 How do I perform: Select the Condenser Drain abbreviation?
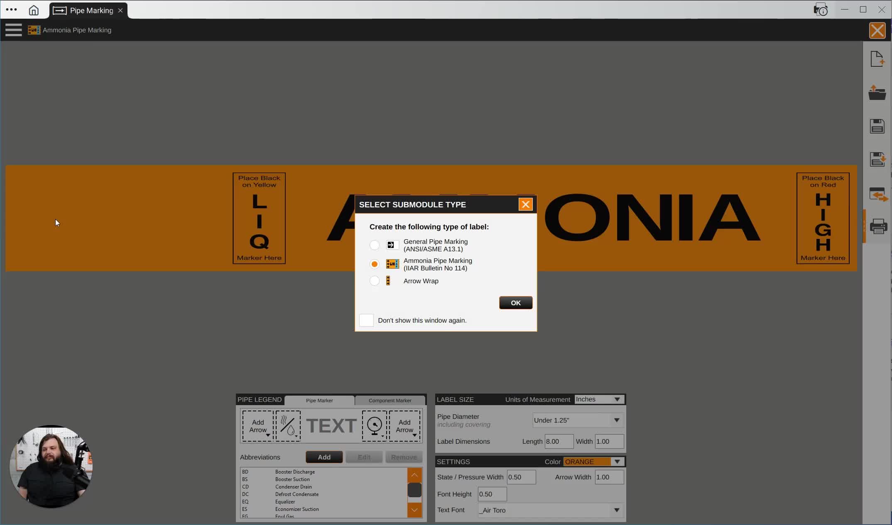[323, 487]
